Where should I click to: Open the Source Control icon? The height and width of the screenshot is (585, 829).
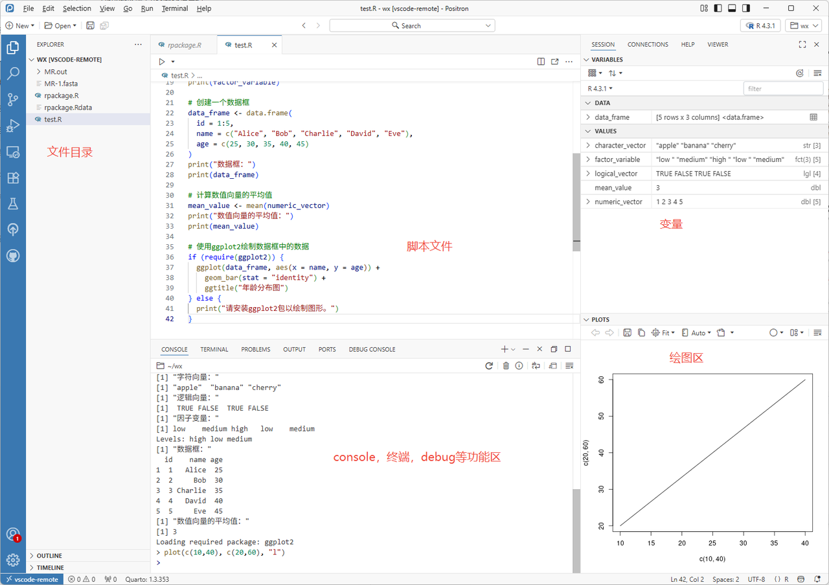tap(13, 99)
